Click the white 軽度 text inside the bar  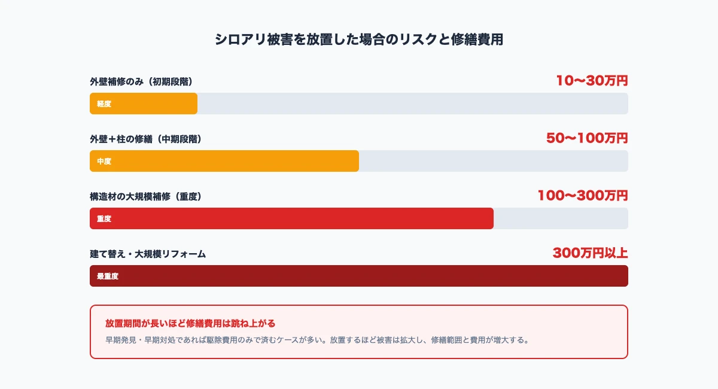coord(104,104)
